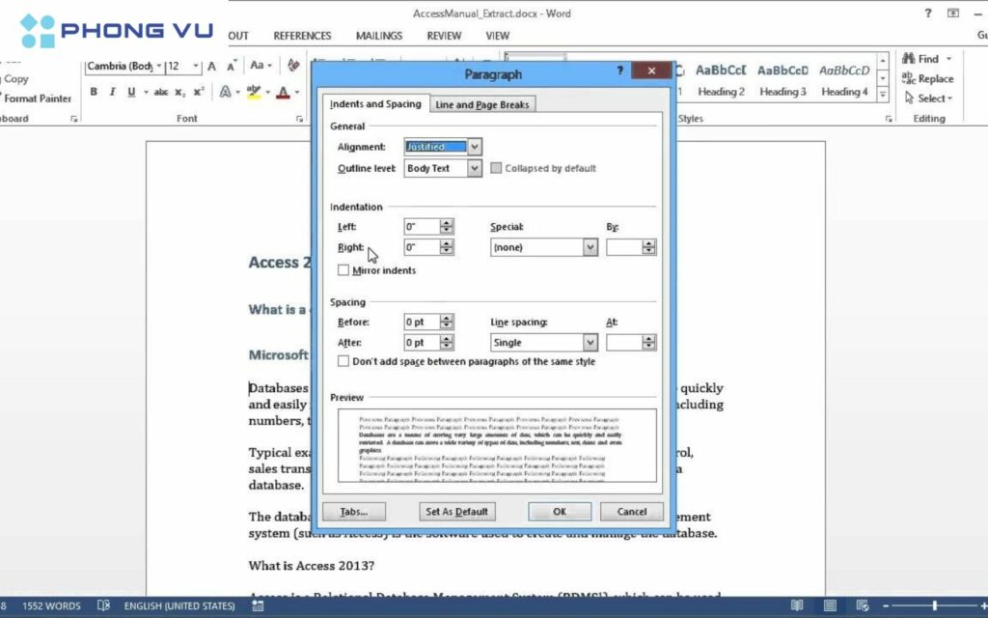Click macro recording icon in status bar
This screenshot has width=988, height=618.
[x=257, y=605]
